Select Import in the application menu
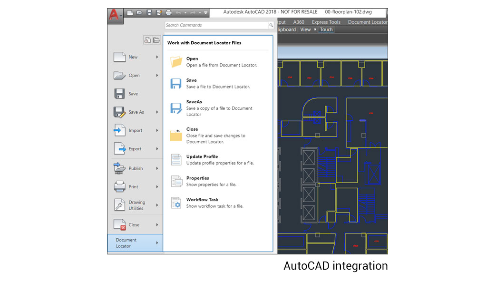Screen dimensions: 487x292 (136, 130)
